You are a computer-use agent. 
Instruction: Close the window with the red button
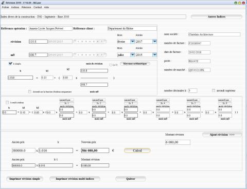pos(243,3)
